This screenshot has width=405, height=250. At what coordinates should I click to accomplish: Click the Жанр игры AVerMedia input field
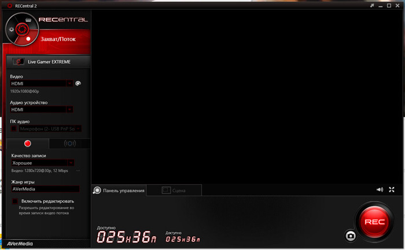[x=45, y=189]
